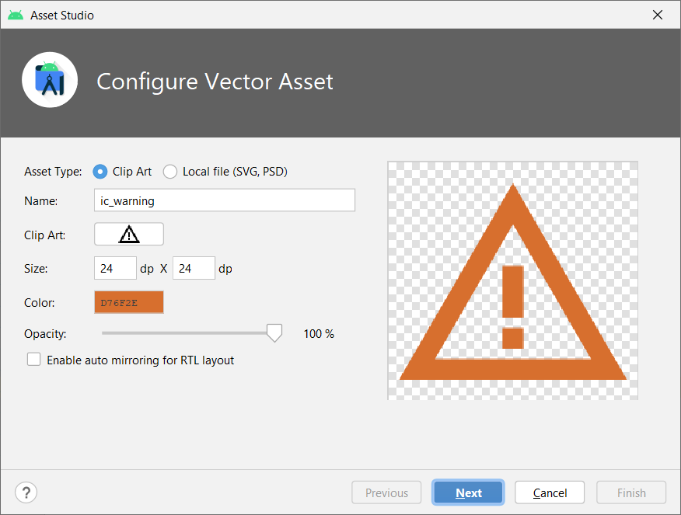Click the Configure Vector Asset heading
The height and width of the screenshot is (515, 681).
[215, 82]
